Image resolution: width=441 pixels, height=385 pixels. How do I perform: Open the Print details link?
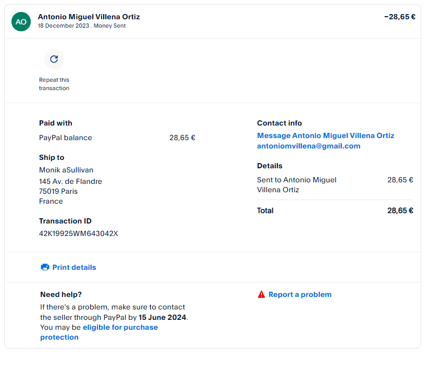click(74, 267)
